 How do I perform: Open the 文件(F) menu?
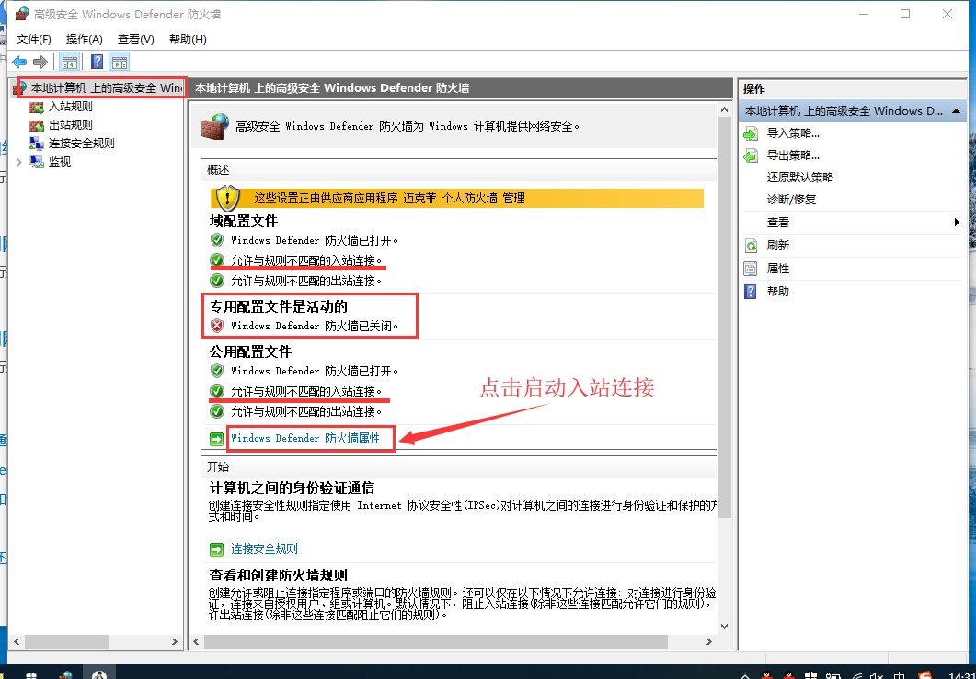coord(34,40)
